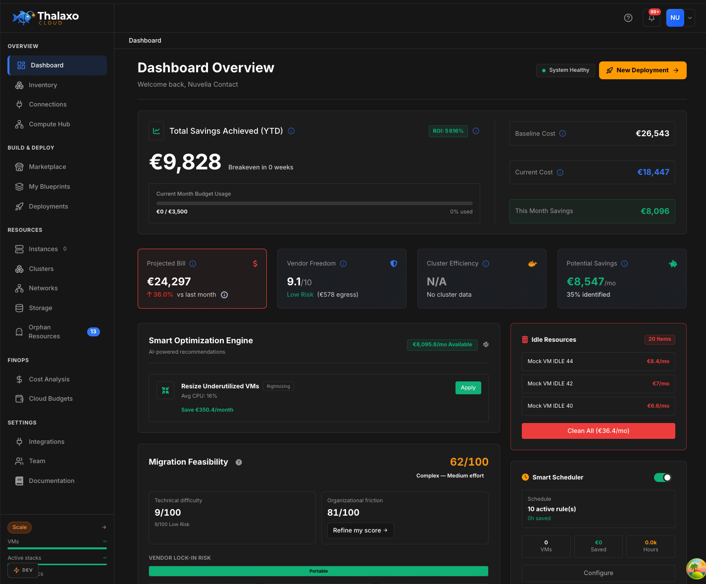Click the New Deployment button
The height and width of the screenshot is (584, 706).
pyautogui.click(x=643, y=70)
